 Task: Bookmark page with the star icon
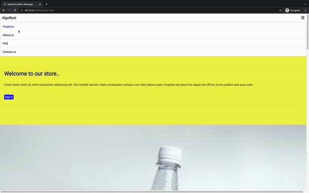click(x=280, y=10)
